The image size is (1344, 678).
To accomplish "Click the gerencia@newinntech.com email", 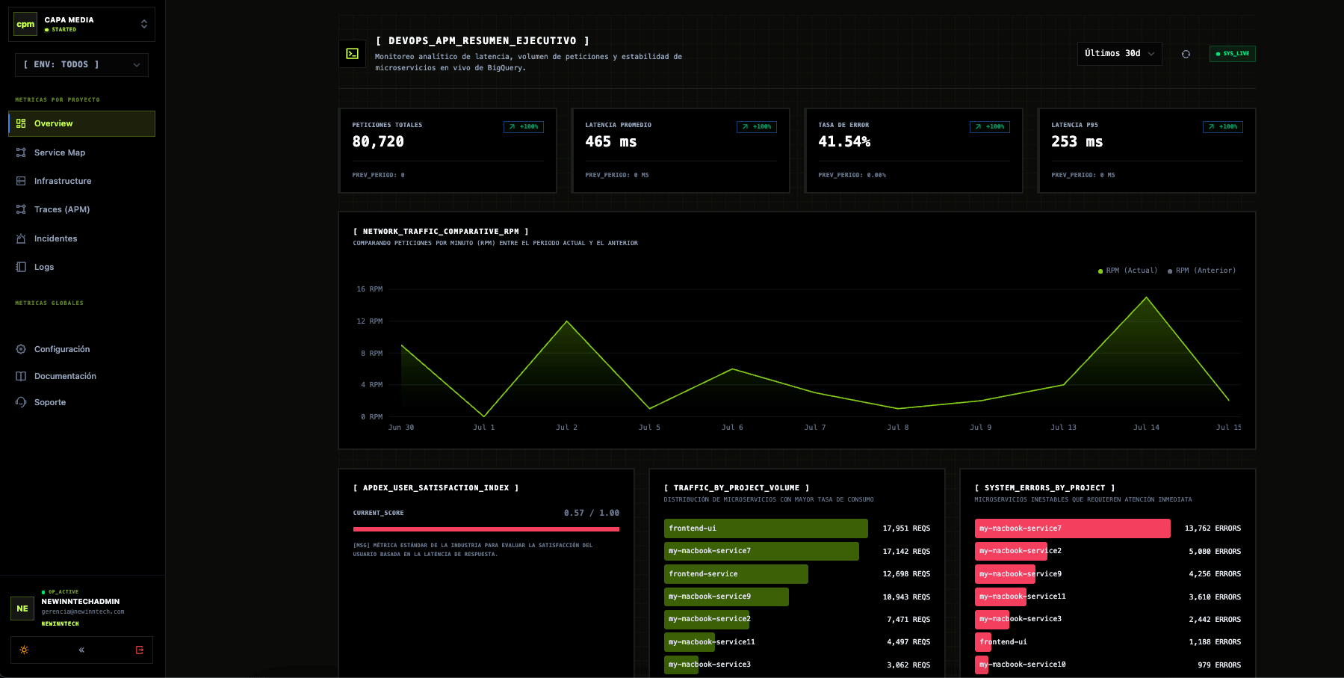I will [x=83, y=612].
